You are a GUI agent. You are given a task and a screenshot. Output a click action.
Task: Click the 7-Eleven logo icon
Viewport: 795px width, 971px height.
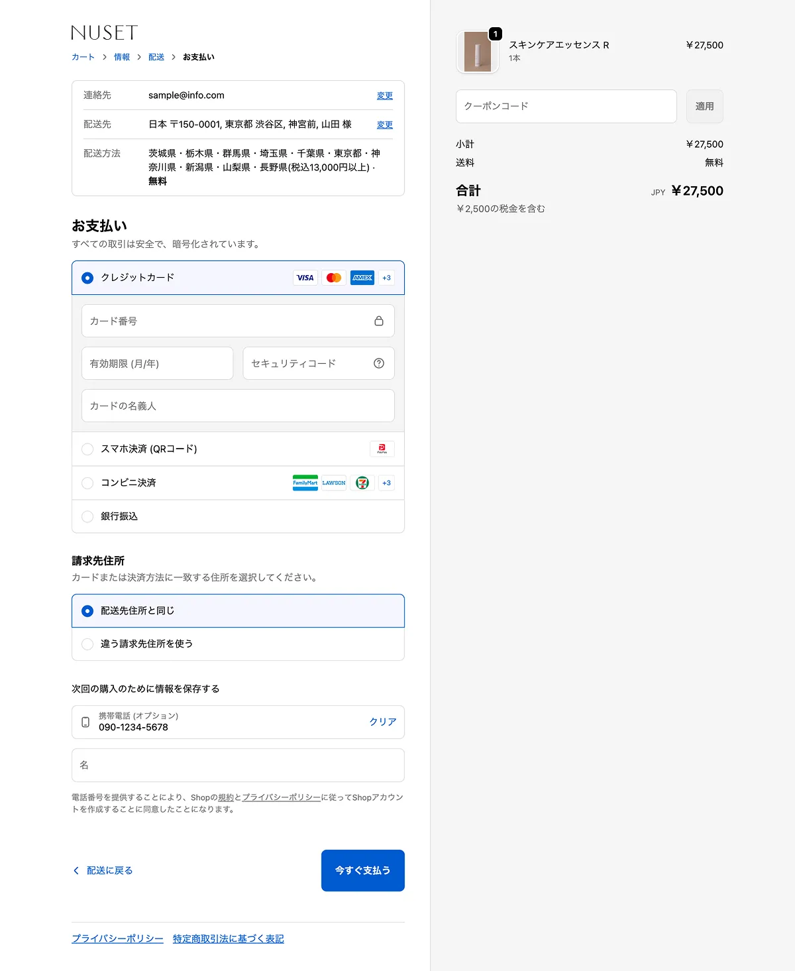pyautogui.click(x=362, y=483)
